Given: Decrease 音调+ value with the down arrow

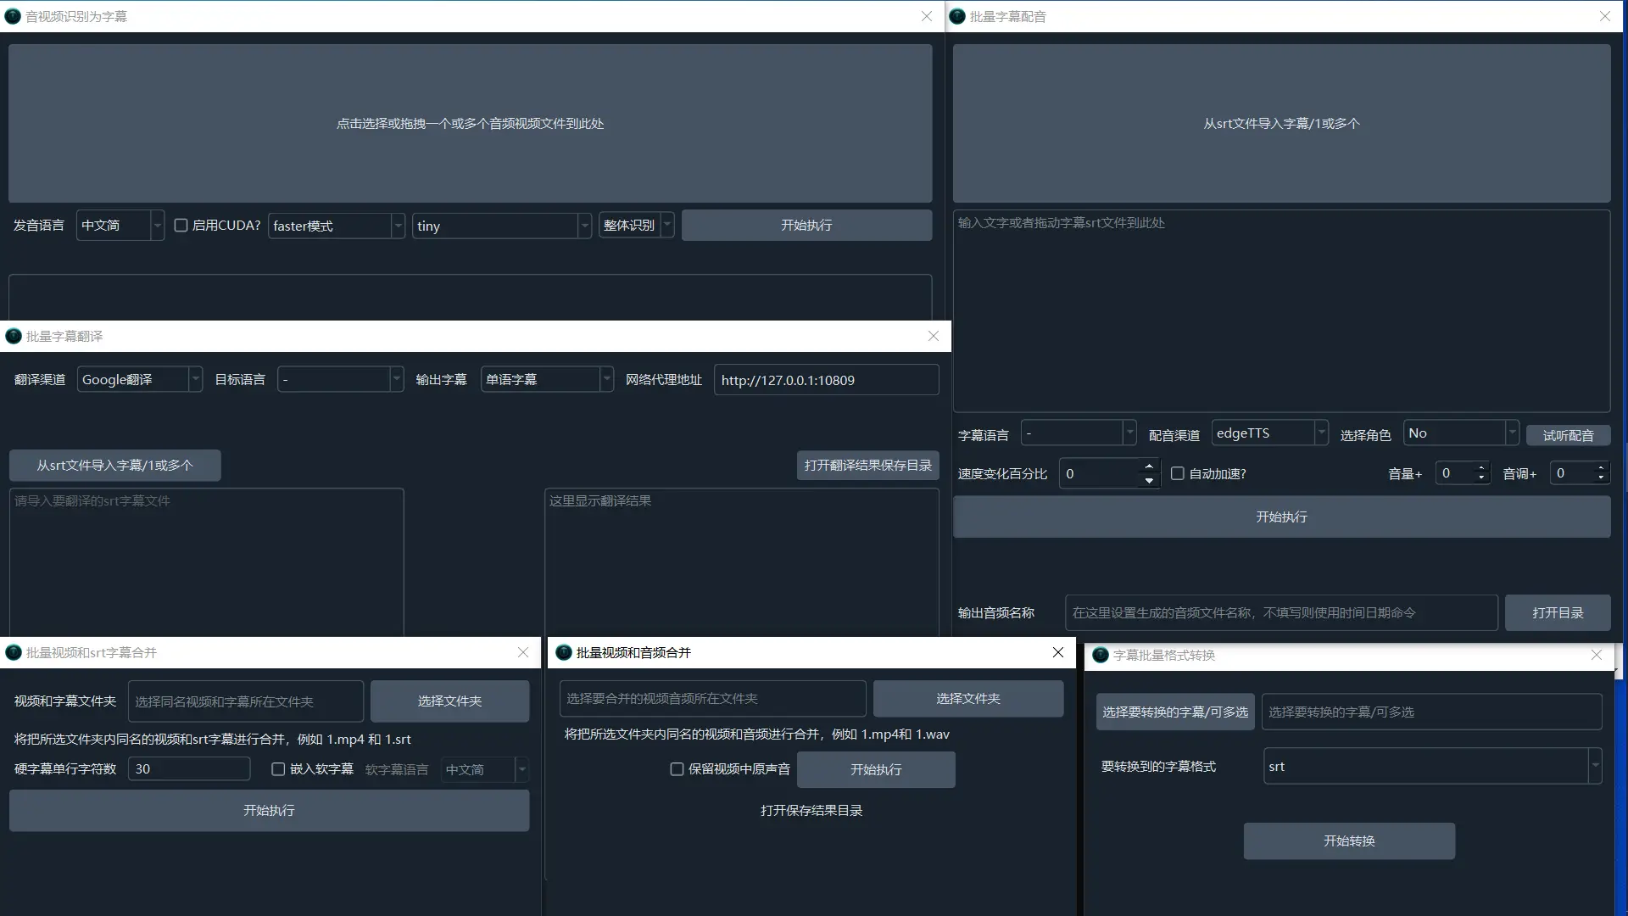Looking at the screenshot, I should pyautogui.click(x=1601, y=478).
